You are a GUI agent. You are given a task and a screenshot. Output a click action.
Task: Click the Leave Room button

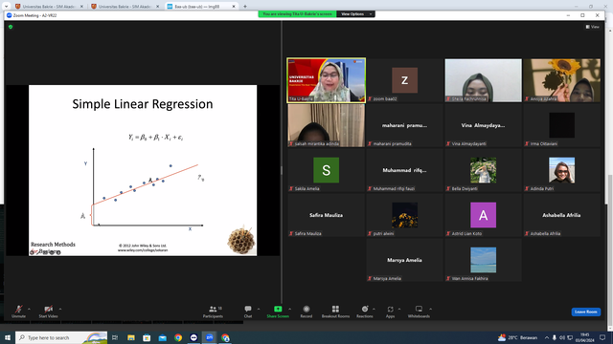tap(585, 312)
